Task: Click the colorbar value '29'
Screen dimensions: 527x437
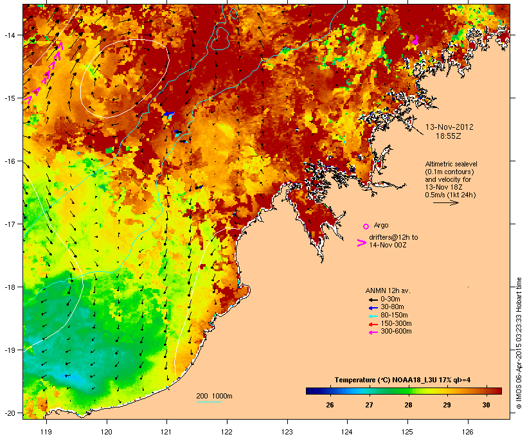Action: click(x=447, y=405)
